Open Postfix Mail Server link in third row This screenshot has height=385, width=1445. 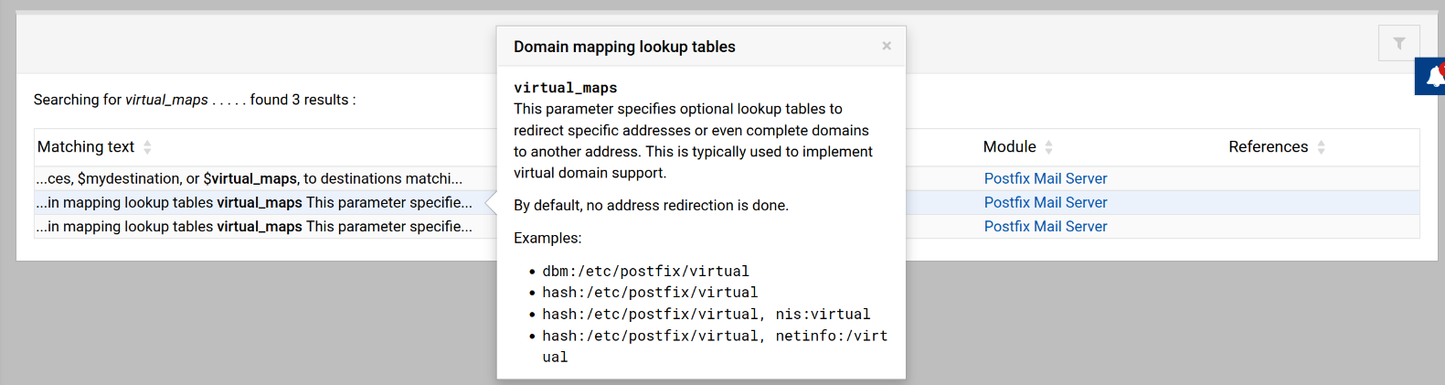[1045, 226]
